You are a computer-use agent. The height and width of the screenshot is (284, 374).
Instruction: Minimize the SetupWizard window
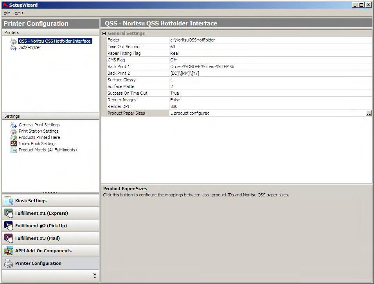(355, 5)
